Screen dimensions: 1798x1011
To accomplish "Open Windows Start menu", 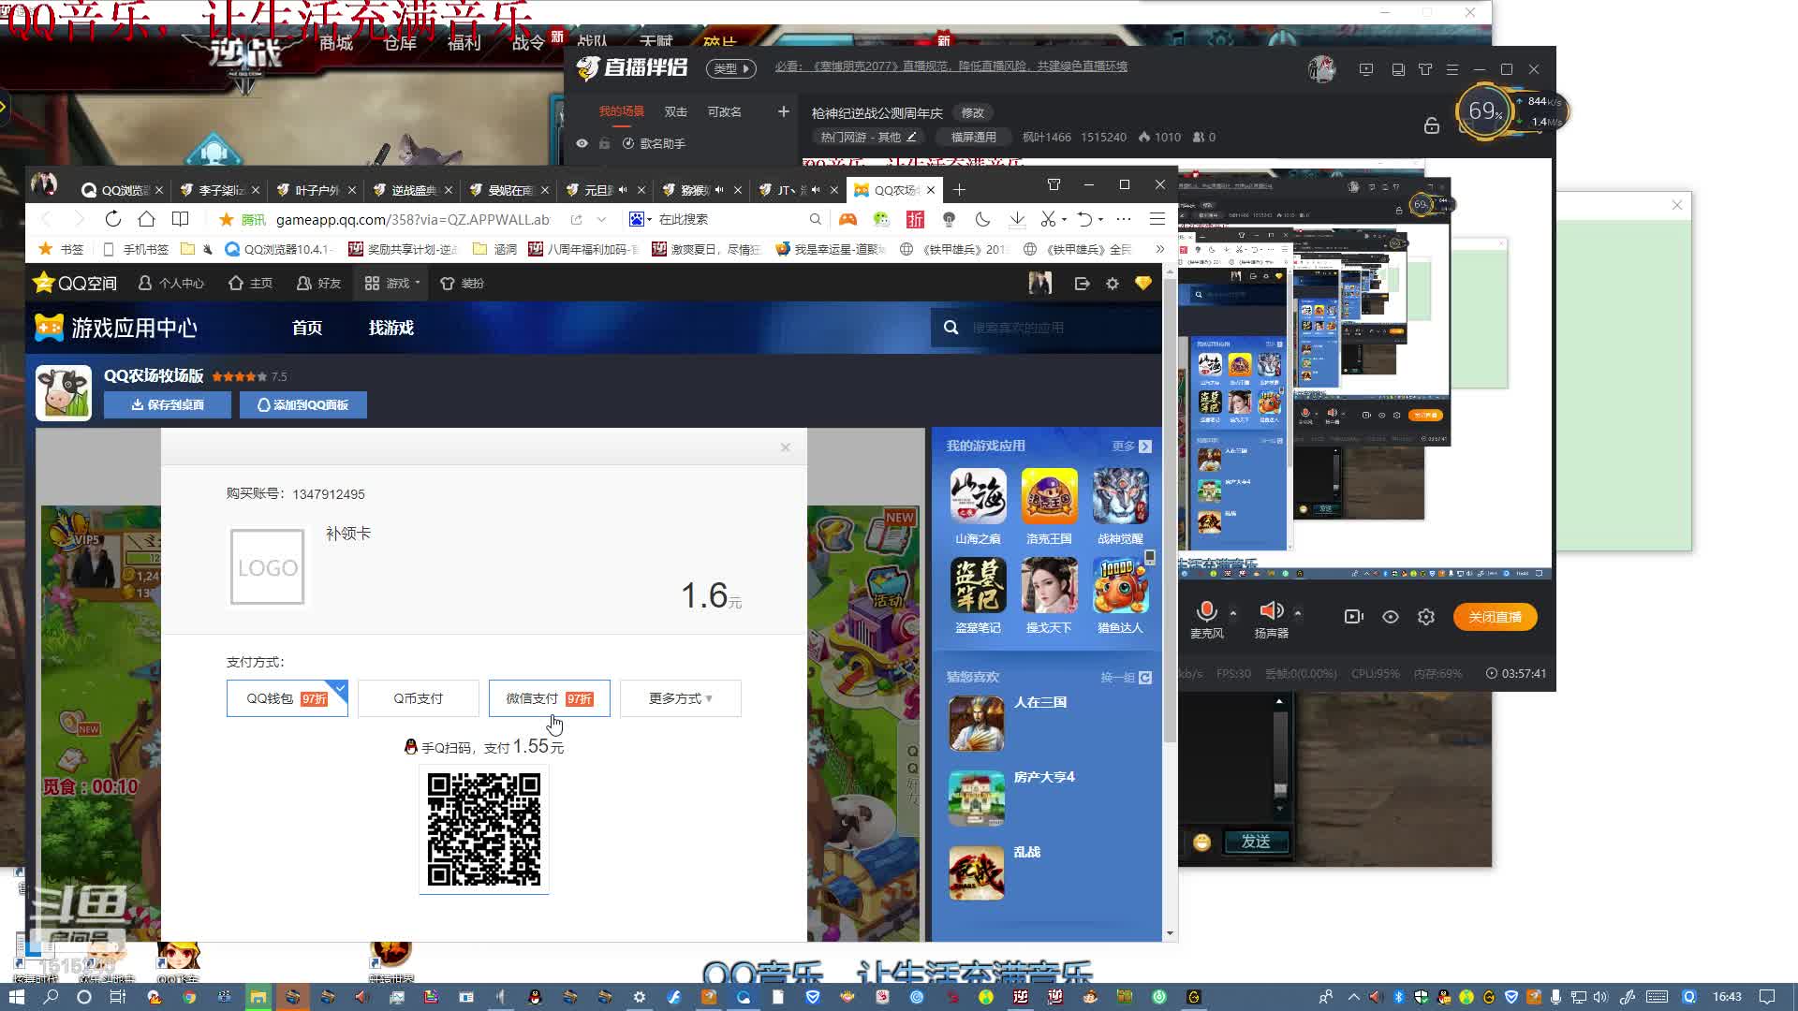I will (16, 997).
